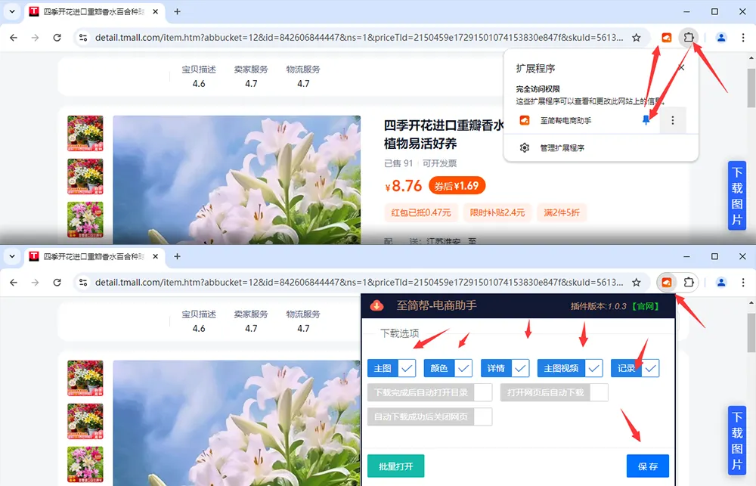Expand tab search chevron in top window
Image resolution: width=756 pixels, height=486 pixels.
[12, 11]
